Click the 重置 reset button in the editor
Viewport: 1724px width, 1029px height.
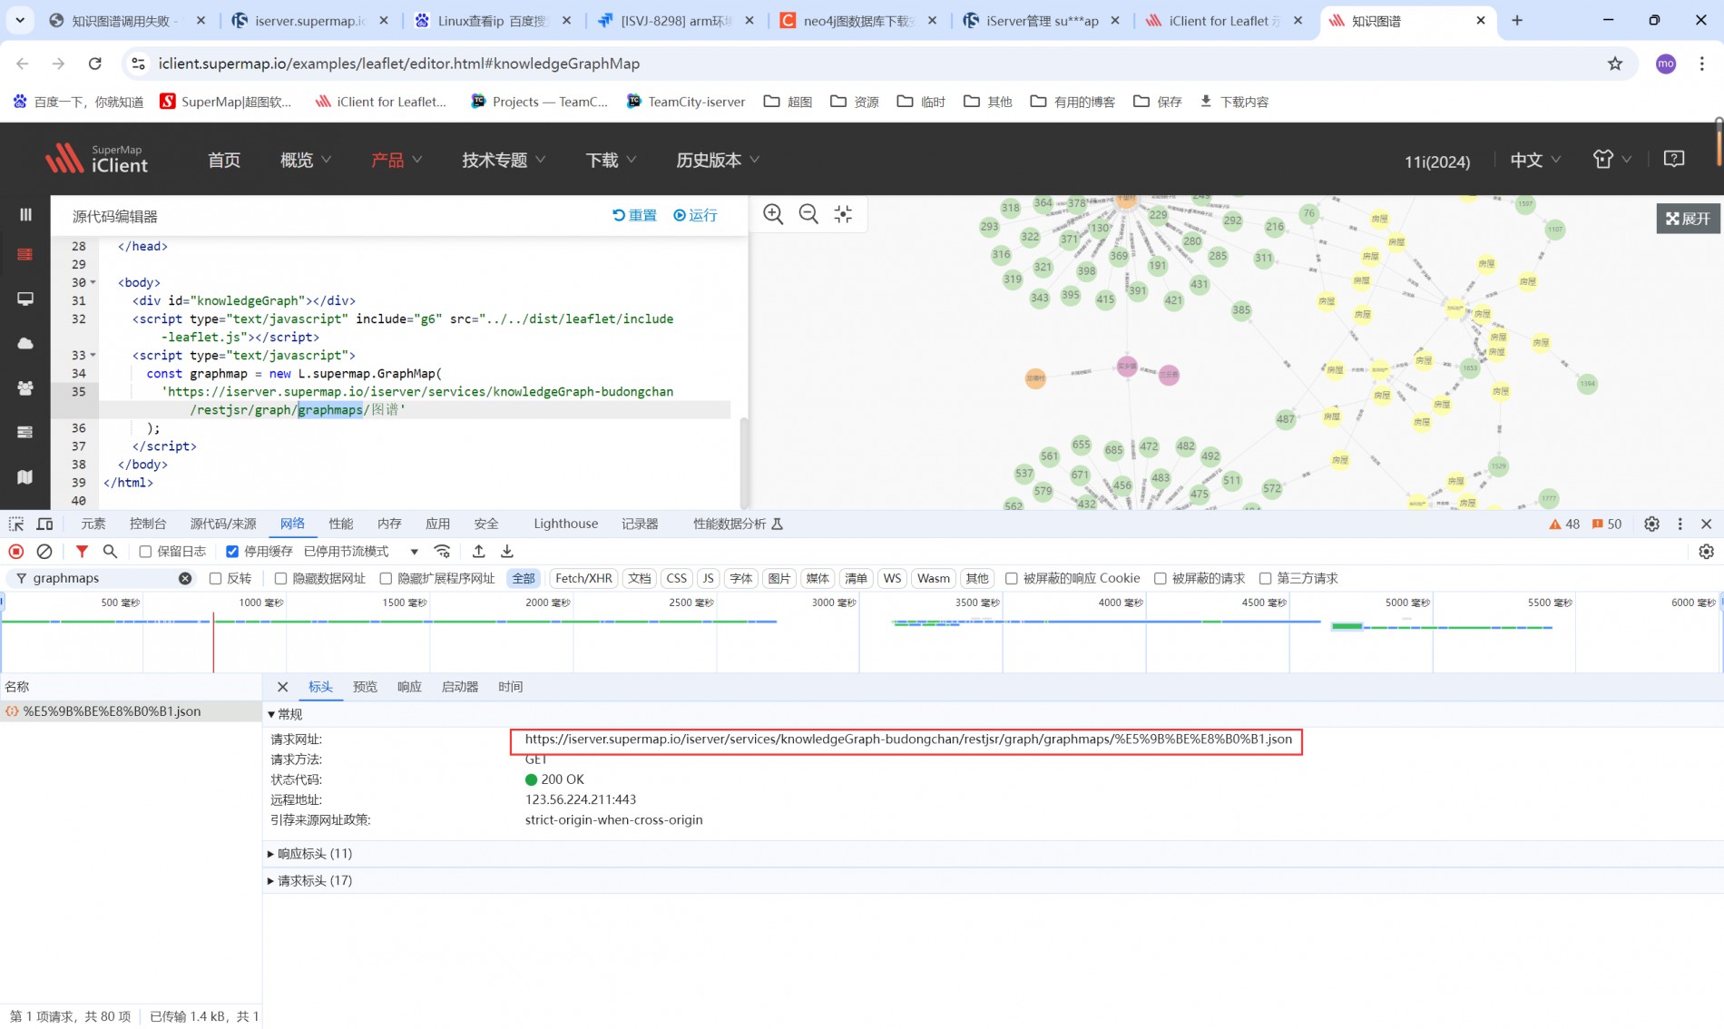pyautogui.click(x=634, y=215)
